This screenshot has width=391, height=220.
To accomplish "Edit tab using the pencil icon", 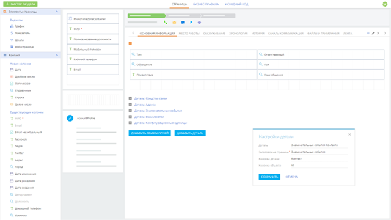I will click(x=373, y=33).
